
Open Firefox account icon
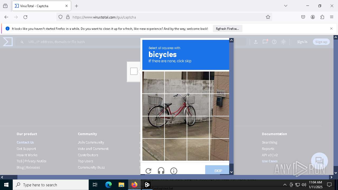[x=313, y=17]
